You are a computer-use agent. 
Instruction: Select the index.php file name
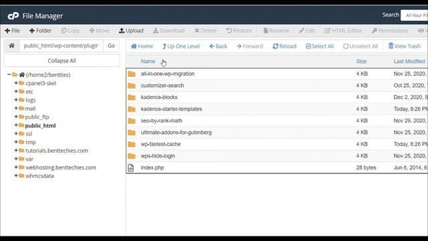point(152,168)
